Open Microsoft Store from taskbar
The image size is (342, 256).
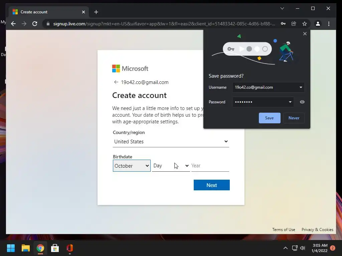(55, 248)
